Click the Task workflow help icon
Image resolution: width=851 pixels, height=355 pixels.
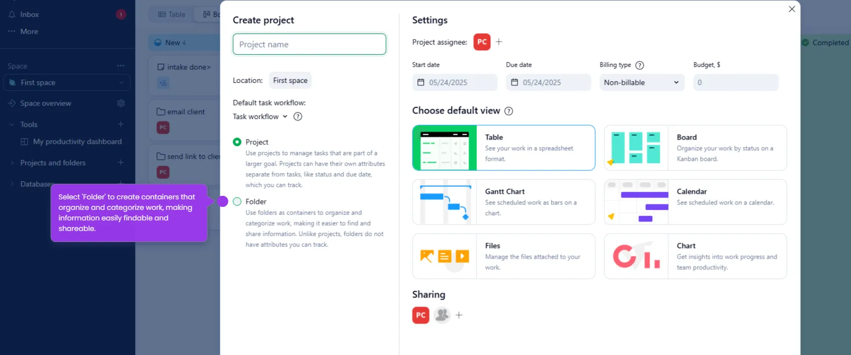(298, 116)
